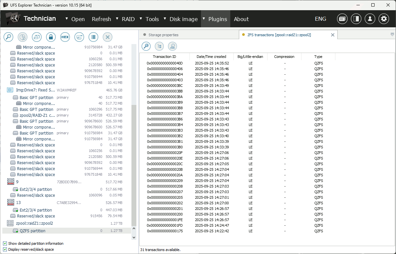Open the partition list view icon
This screenshot has width=396, height=254.
click(x=93, y=37)
